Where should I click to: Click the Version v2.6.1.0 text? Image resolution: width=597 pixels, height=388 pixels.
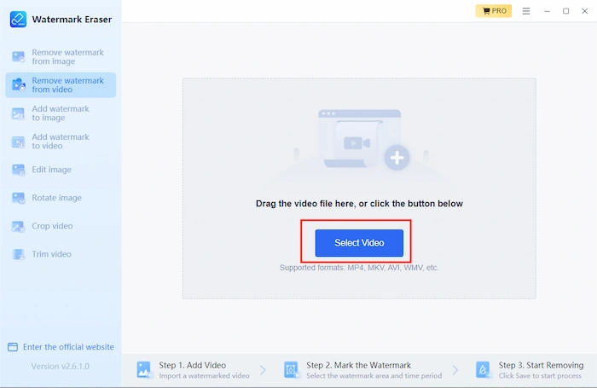pos(61,367)
